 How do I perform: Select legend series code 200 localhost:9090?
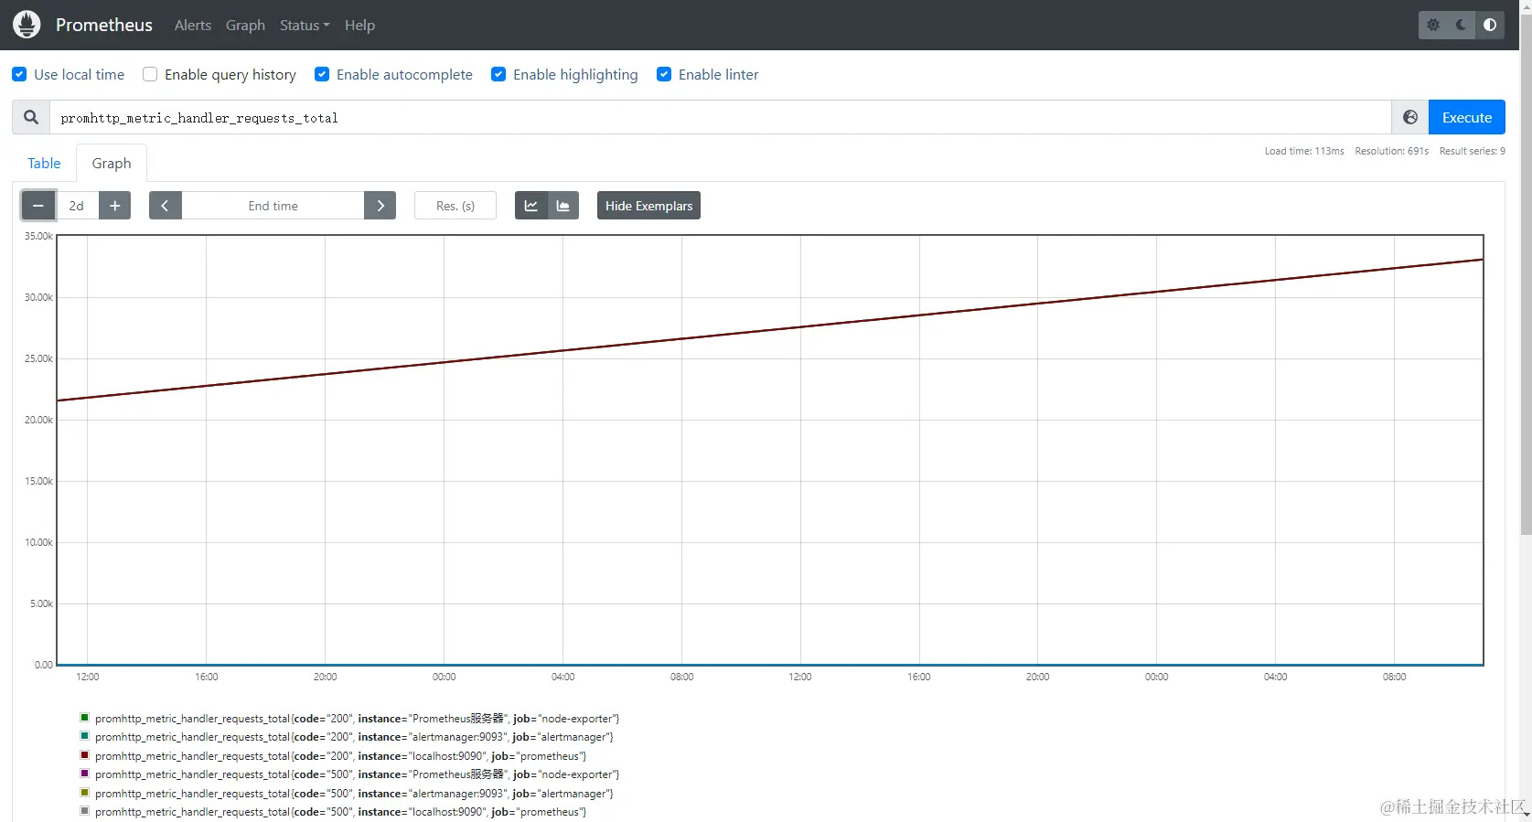point(340,756)
